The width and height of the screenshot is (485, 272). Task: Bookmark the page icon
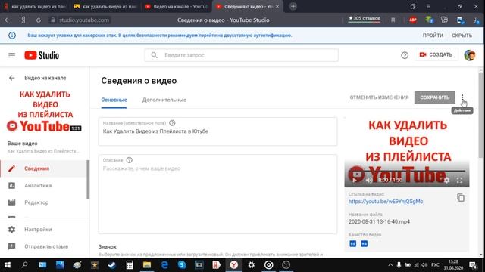point(393,20)
